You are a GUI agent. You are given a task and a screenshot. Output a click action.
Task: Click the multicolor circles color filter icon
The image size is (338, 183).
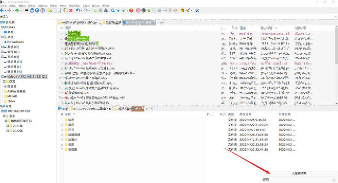(182, 11)
